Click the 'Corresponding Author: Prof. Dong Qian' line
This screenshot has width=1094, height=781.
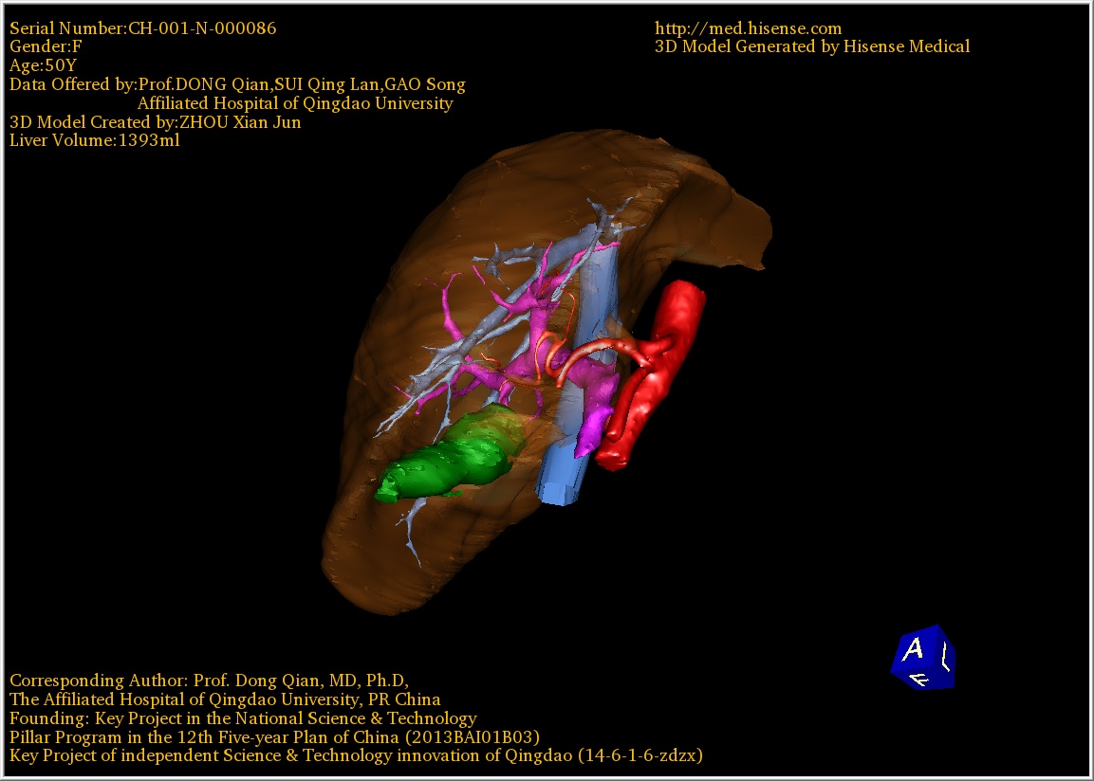point(210,681)
